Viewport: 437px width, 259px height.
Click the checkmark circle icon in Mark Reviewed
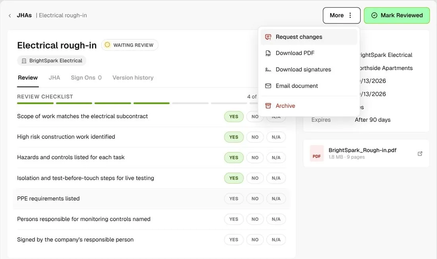(374, 16)
